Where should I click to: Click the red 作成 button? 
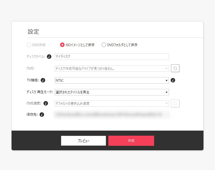pos(131,141)
